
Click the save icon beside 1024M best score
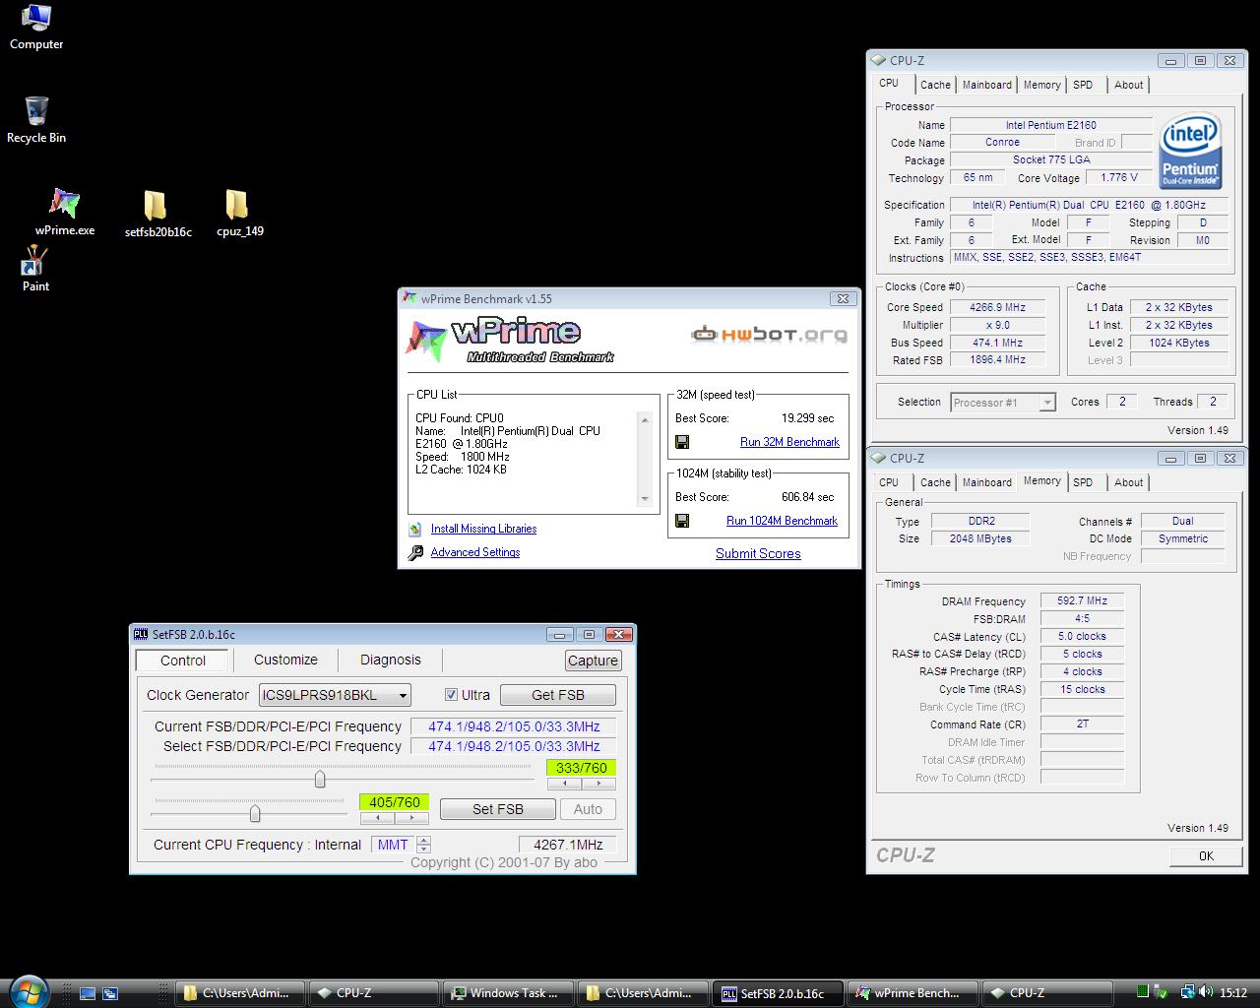[x=682, y=521]
